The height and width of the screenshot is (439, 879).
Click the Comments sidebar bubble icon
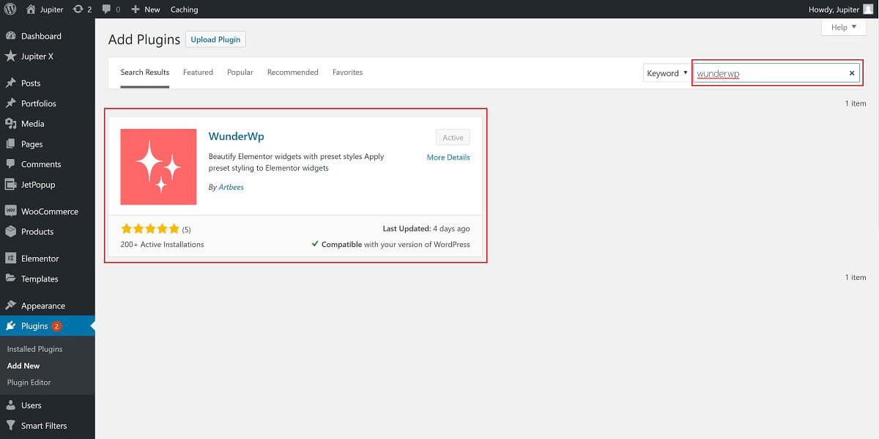(x=10, y=164)
